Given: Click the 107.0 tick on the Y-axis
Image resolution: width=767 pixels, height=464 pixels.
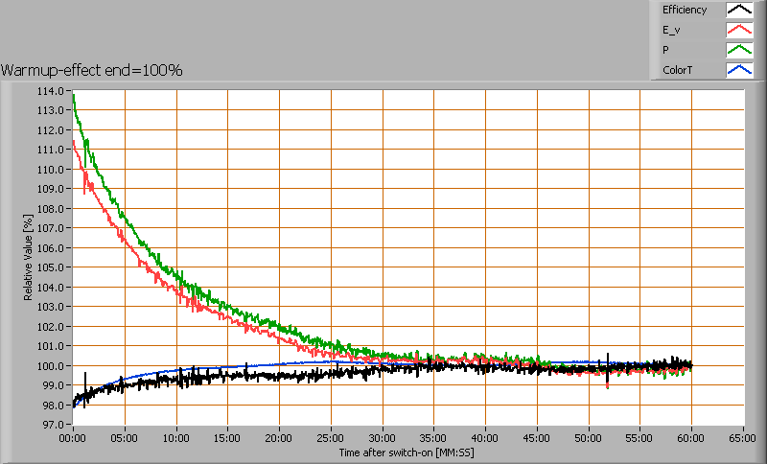Looking at the screenshot, I should coord(52,228).
